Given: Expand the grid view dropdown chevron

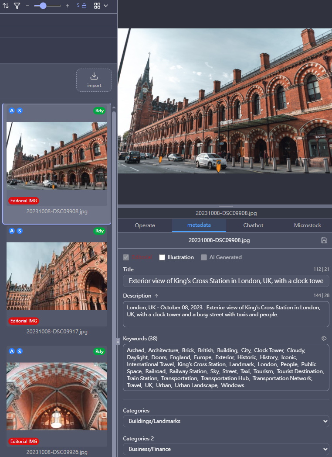Looking at the screenshot, I should (106, 6).
